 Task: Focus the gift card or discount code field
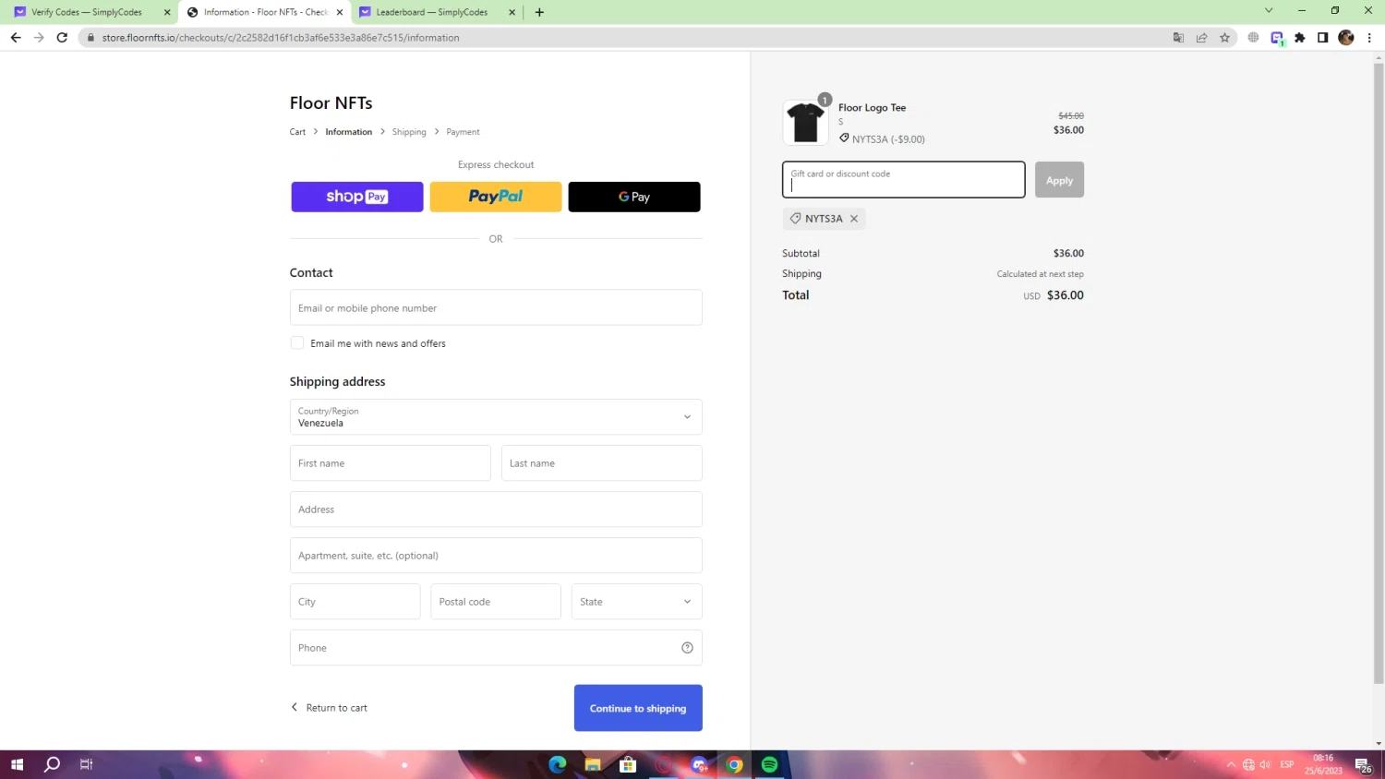click(x=904, y=180)
